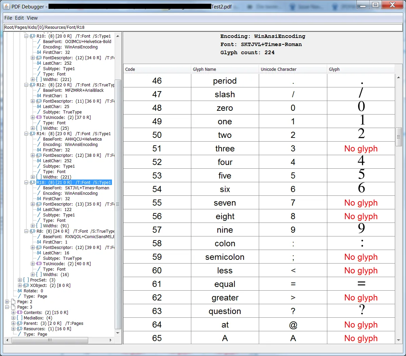This screenshot has width=406, height=356.
Task: Select BaseFont: AHHQCU+Helvetica tree item
Action: tap(72, 139)
